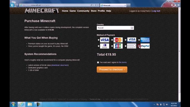Screen dimensions: 190x107
Task: Open the Windows Start orb
Action: tap(13, 104)
